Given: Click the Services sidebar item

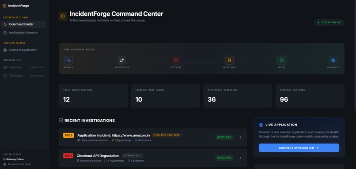Looking at the screenshot, I should [x=23, y=67].
